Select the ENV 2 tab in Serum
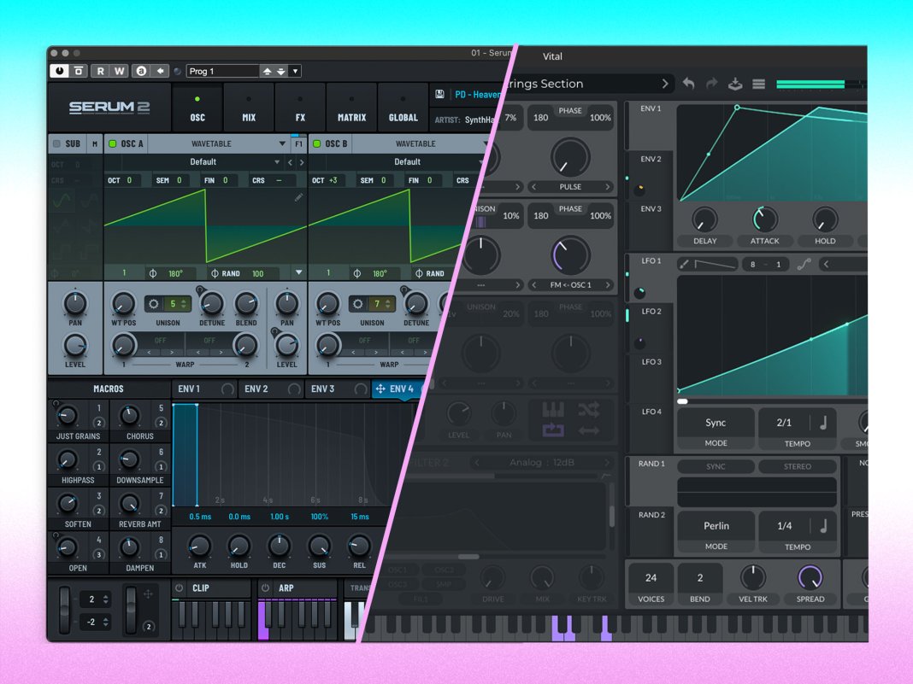The height and width of the screenshot is (684, 913). [271, 389]
